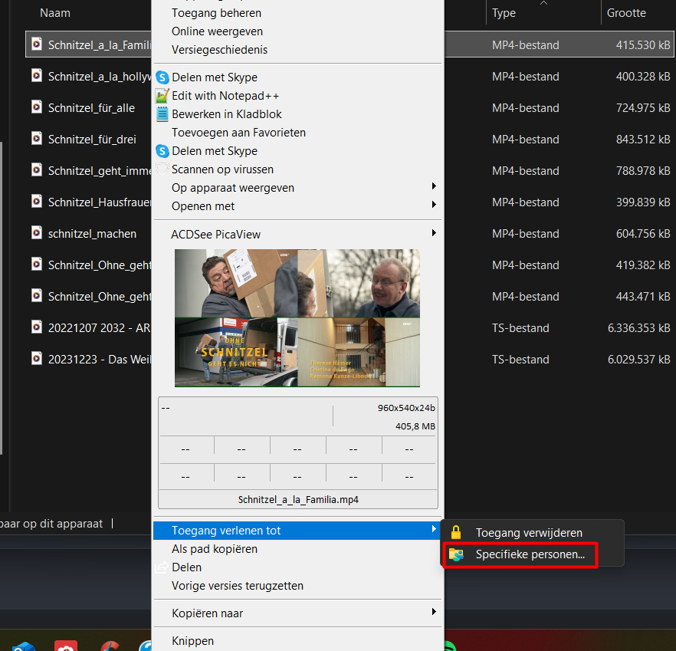The image size is (676, 651).
Task: Click the Kladblok notepad icon
Action: [162, 114]
